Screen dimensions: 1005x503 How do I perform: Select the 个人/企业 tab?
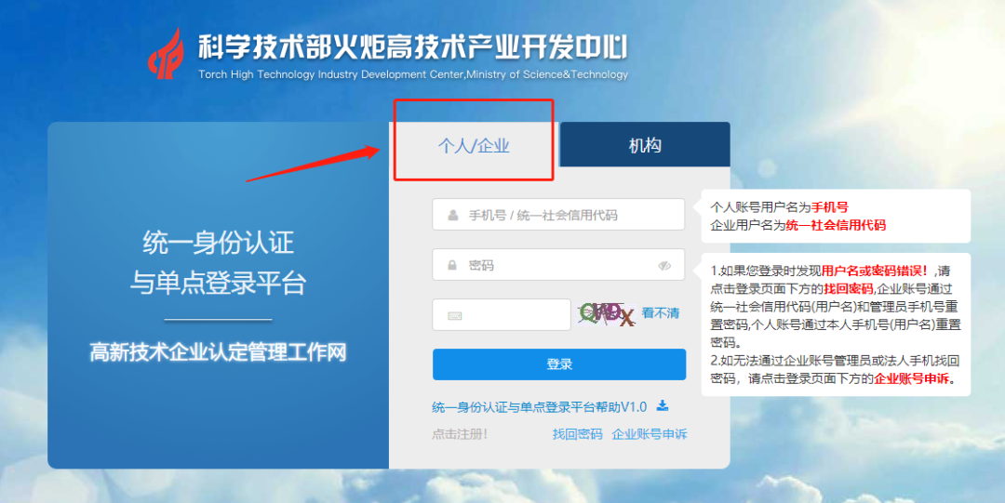pos(474,145)
